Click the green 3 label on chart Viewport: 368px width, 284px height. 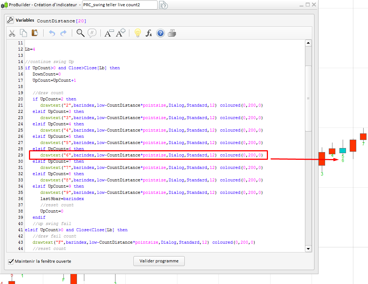322,174
